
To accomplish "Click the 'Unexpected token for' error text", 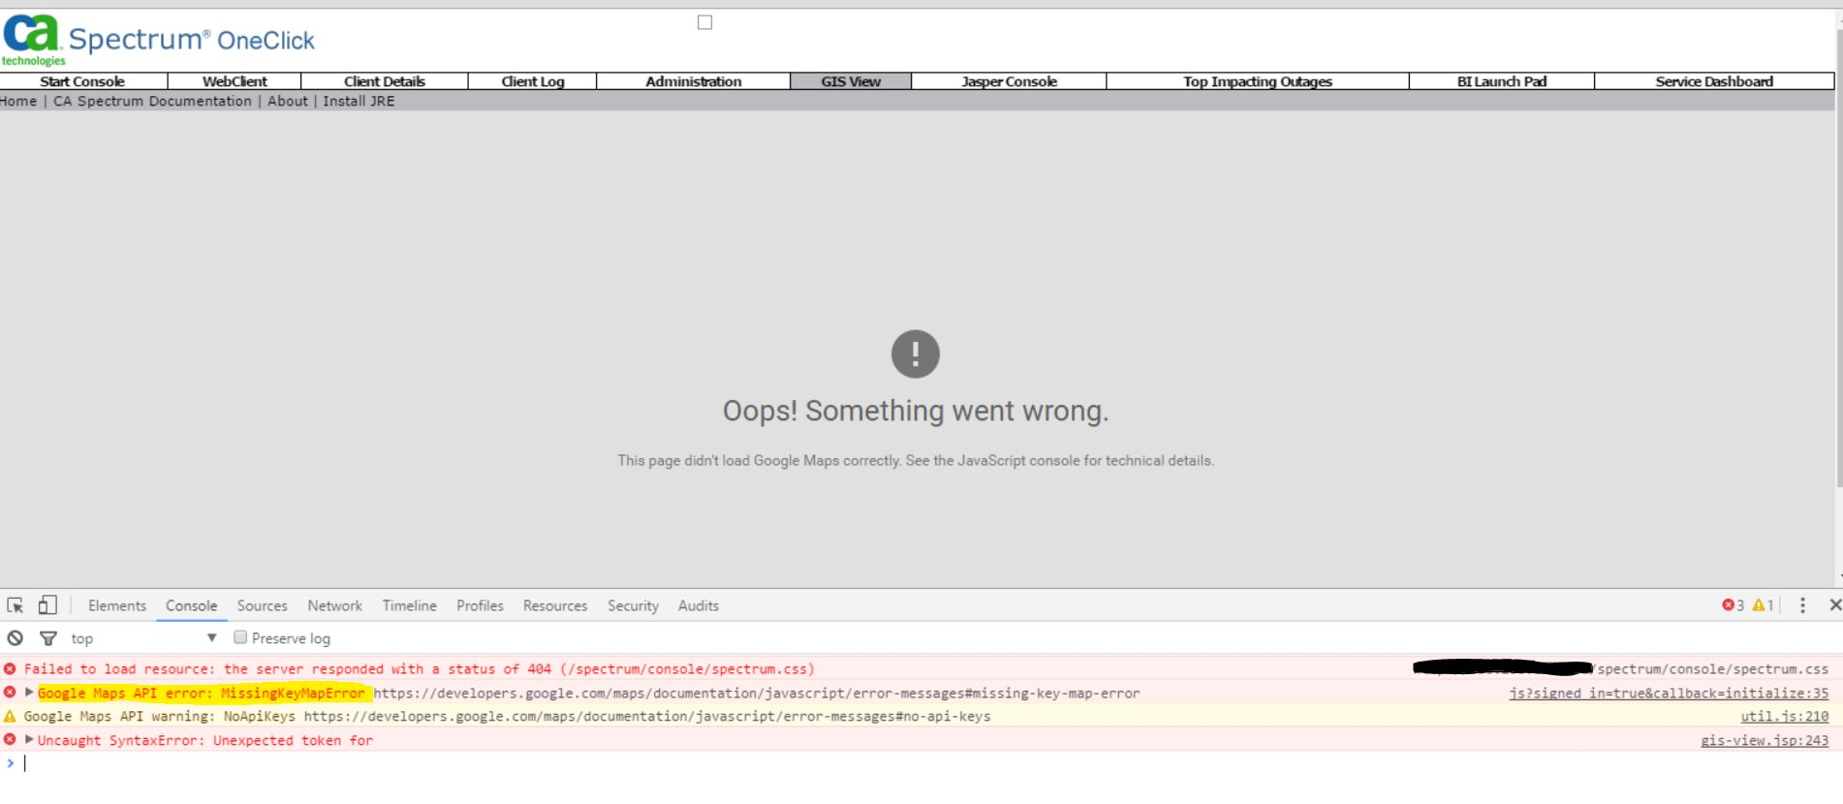I will tap(293, 740).
